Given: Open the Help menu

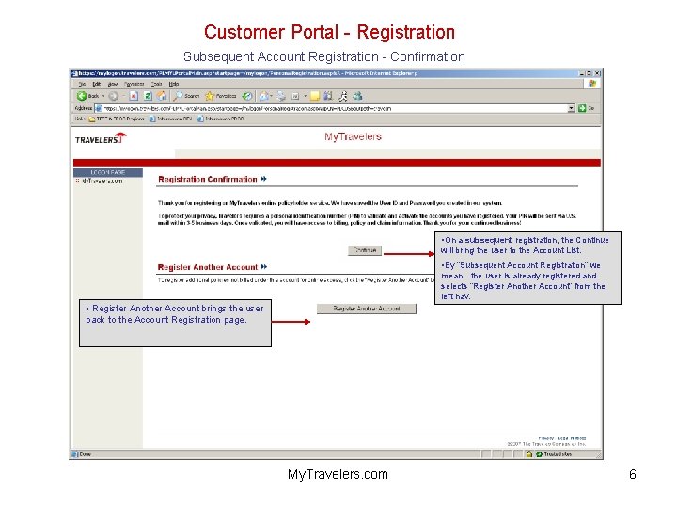Looking at the screenshot, I should (x=174, y=84).
